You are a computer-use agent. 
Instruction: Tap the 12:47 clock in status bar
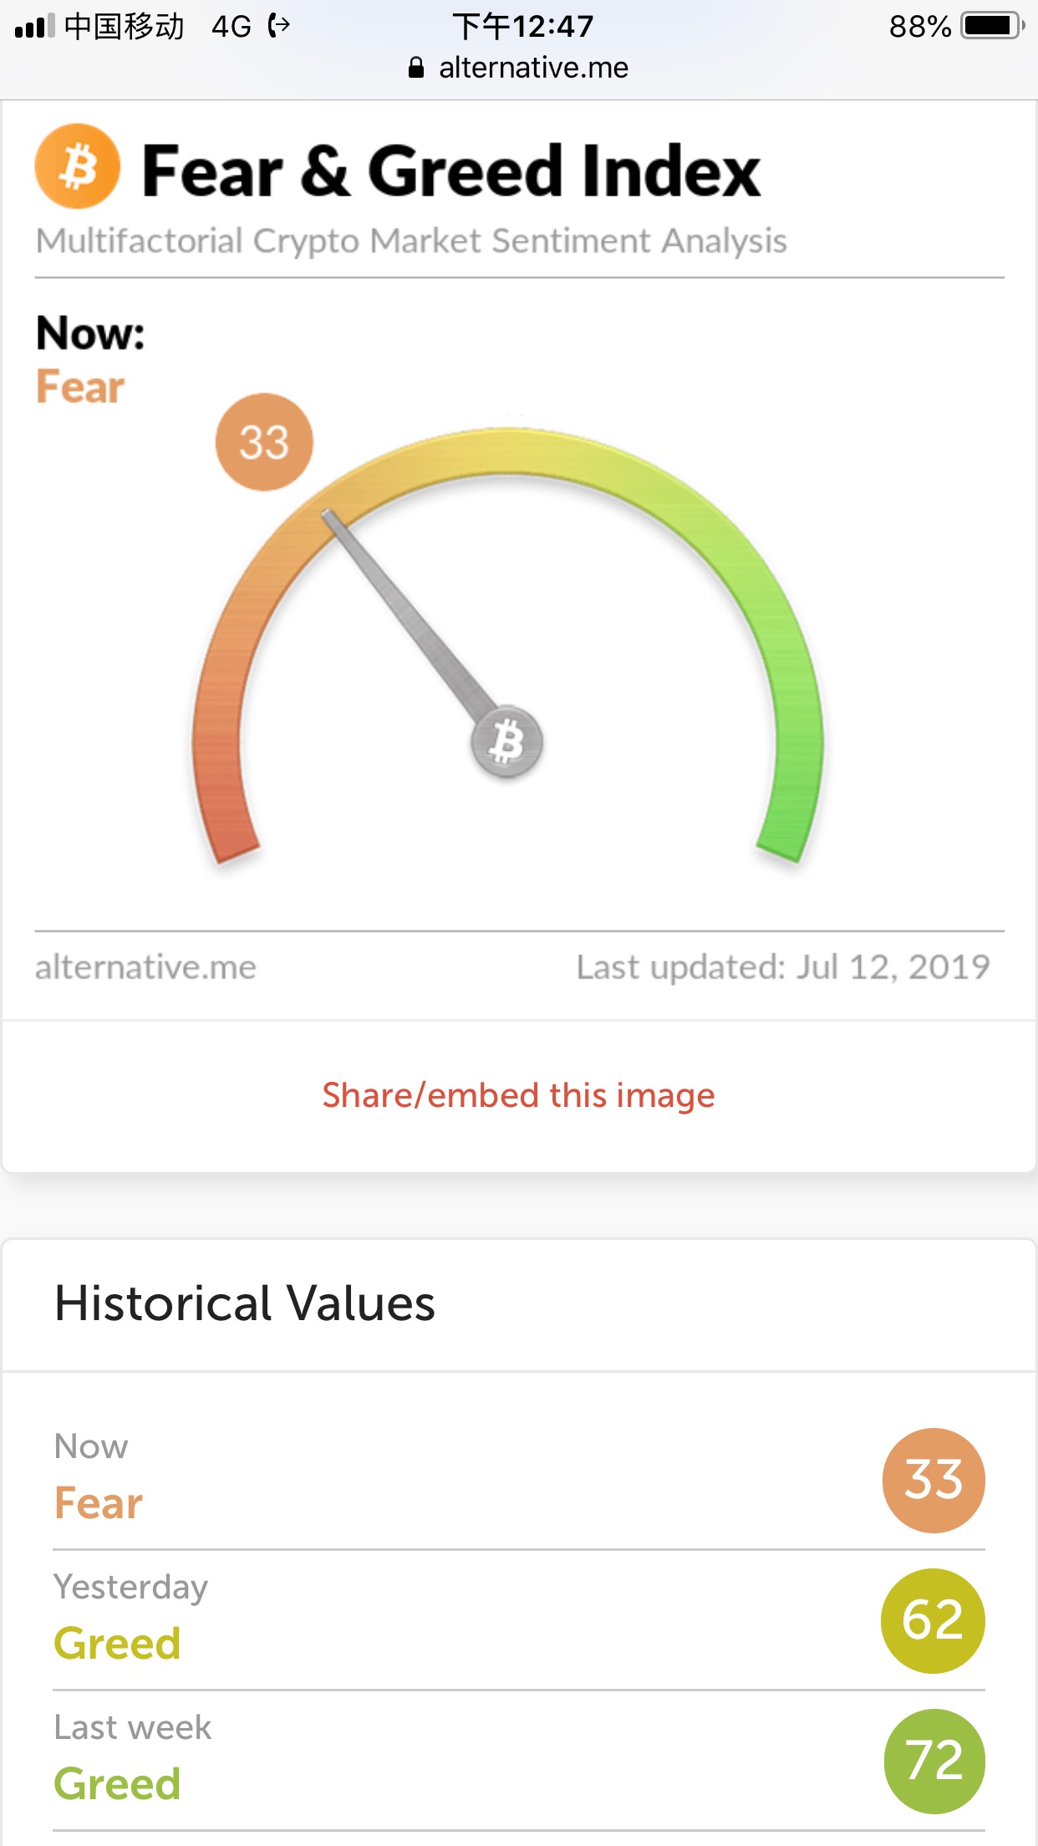523,26
